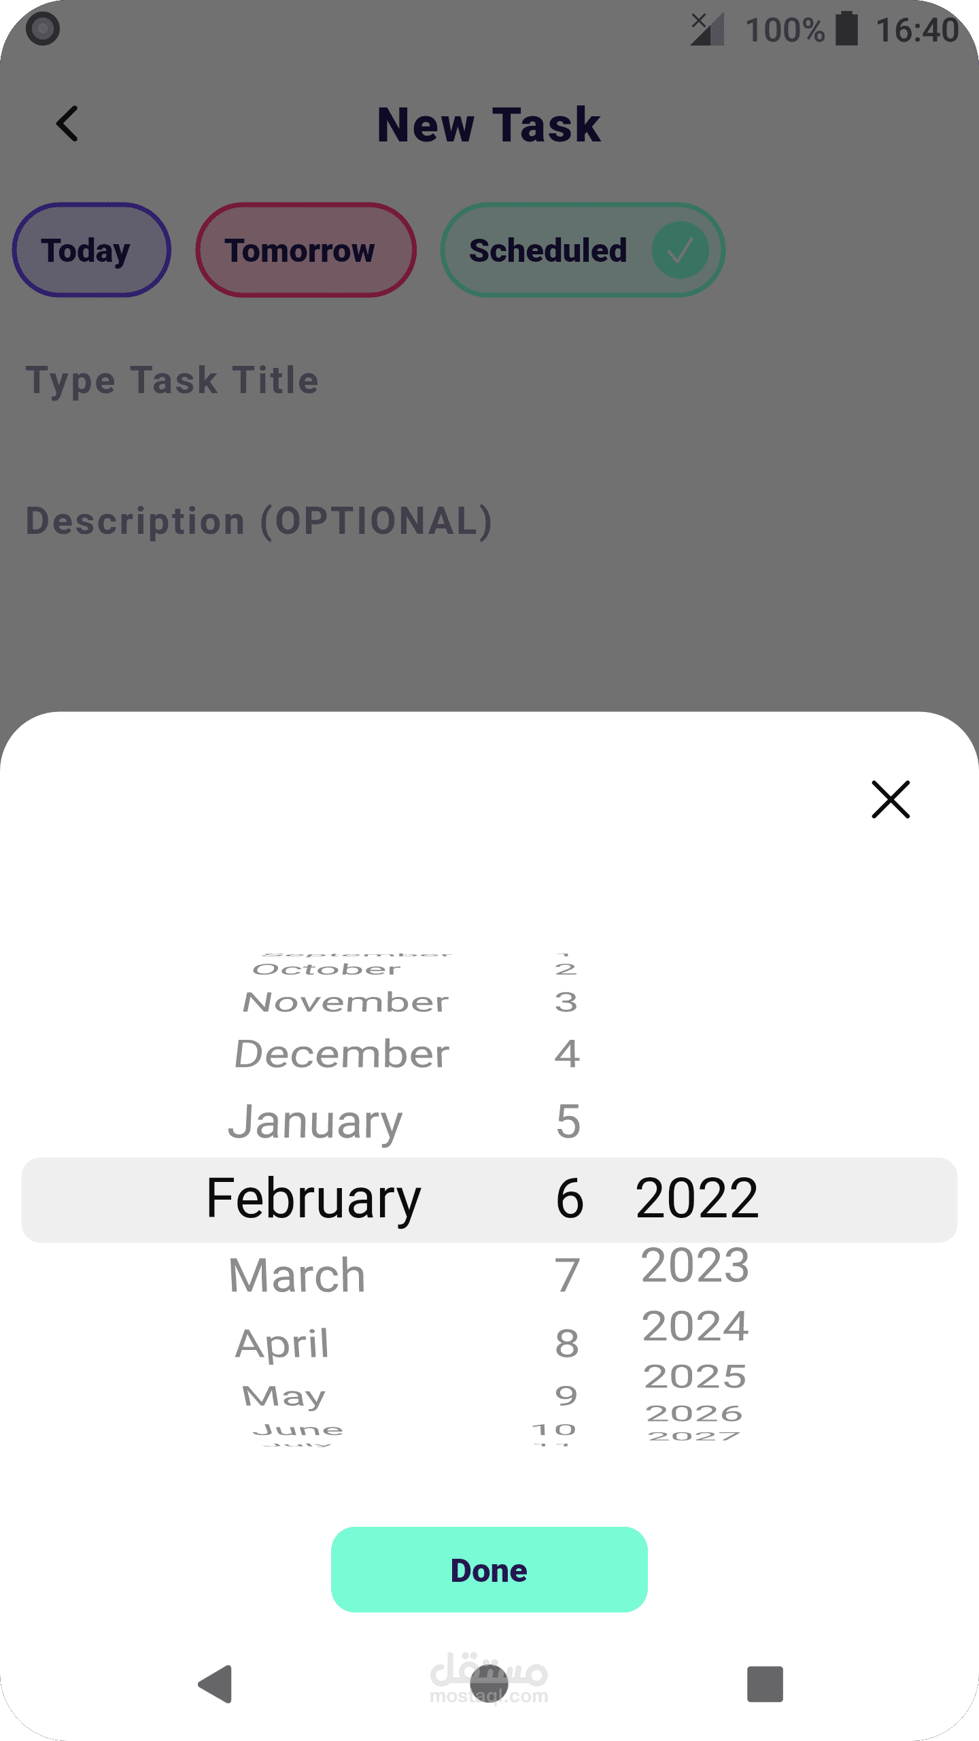Viewport: 979px width, 1741px height.
Task: Tap the Android back navigation triangle
Action: [216, 1684]
